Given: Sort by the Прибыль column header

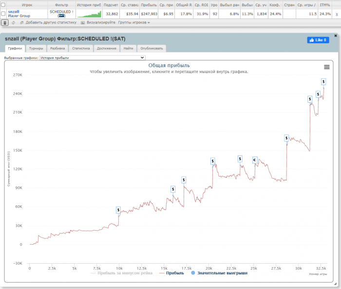Looking at the screenshot, I should [149, 5].
